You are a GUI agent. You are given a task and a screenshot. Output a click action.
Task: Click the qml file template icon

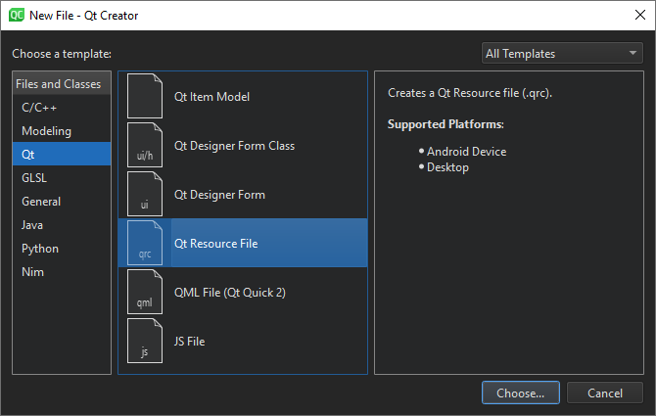(145, 293)
